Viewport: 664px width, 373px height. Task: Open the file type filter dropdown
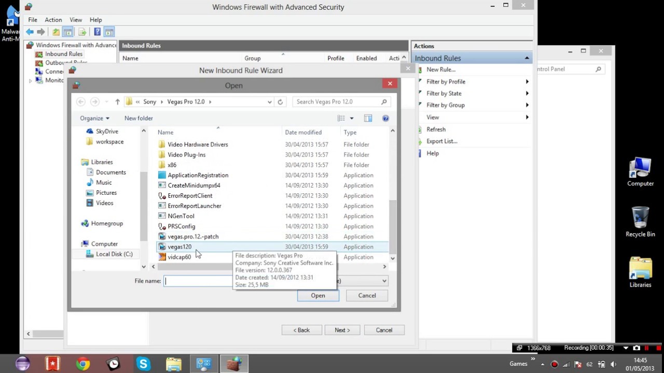point(384,281)
